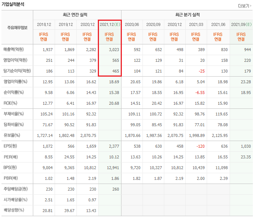254x218 pixels.
Task: Click the ROE(%) row label
Action: pyautogui.click(x=10, y=103)
